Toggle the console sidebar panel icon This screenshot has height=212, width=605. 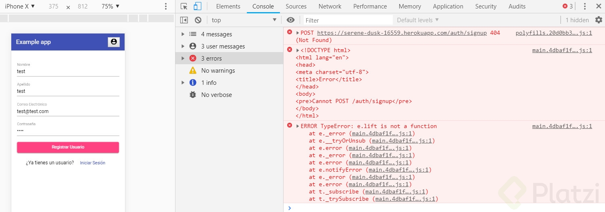point(184,20)
